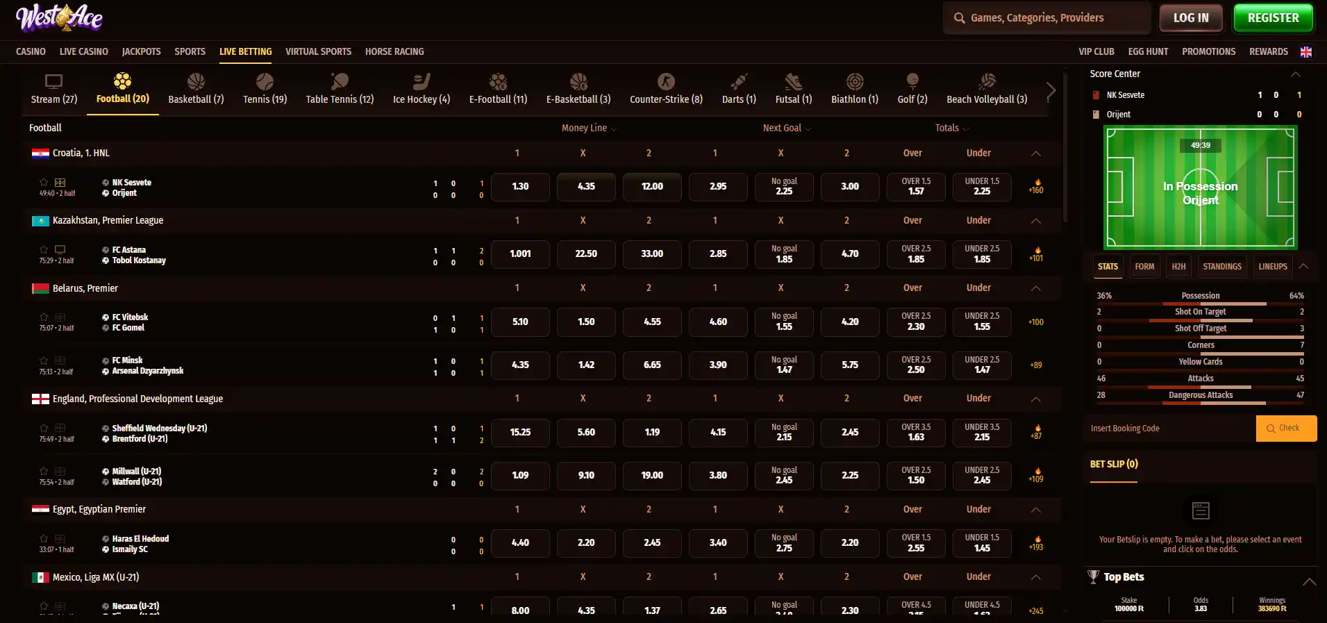Open the Totals market dropdown

[x=951, y=128]
